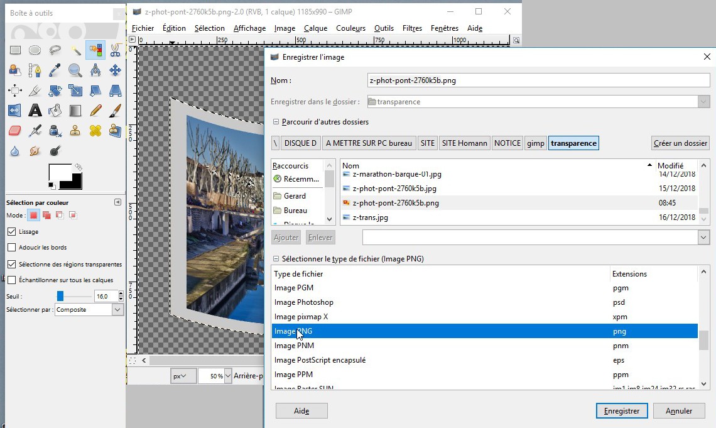This screenshot has height=428, width=716.
Task: Sort files by the Nom column header
Action: (497, 165)
